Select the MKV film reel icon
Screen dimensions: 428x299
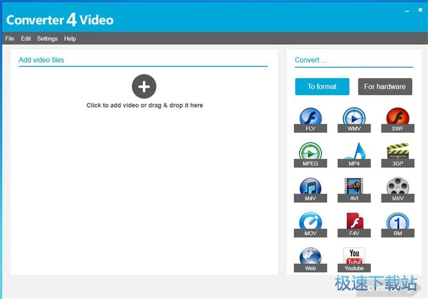click(398, 189)
